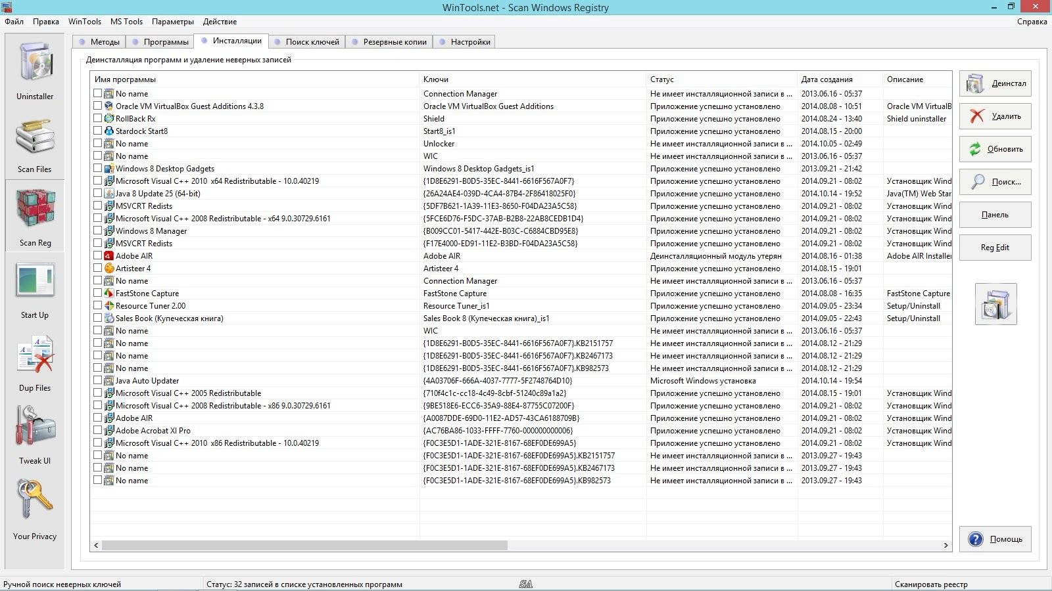Click the Windows 8 Manager row icon
Image resolution: width=1052 pixels, height=591 pixels.
click(109, 230)
